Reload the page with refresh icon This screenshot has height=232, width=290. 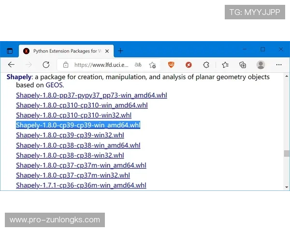pos(46,65)
